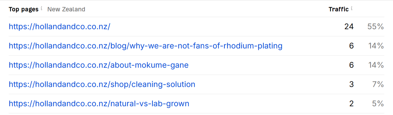Click traffic value 3 for cleaning-solution row

click(x=351, y=85)
